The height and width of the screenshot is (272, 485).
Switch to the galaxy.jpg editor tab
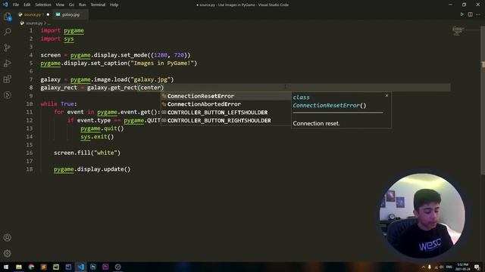70,14
